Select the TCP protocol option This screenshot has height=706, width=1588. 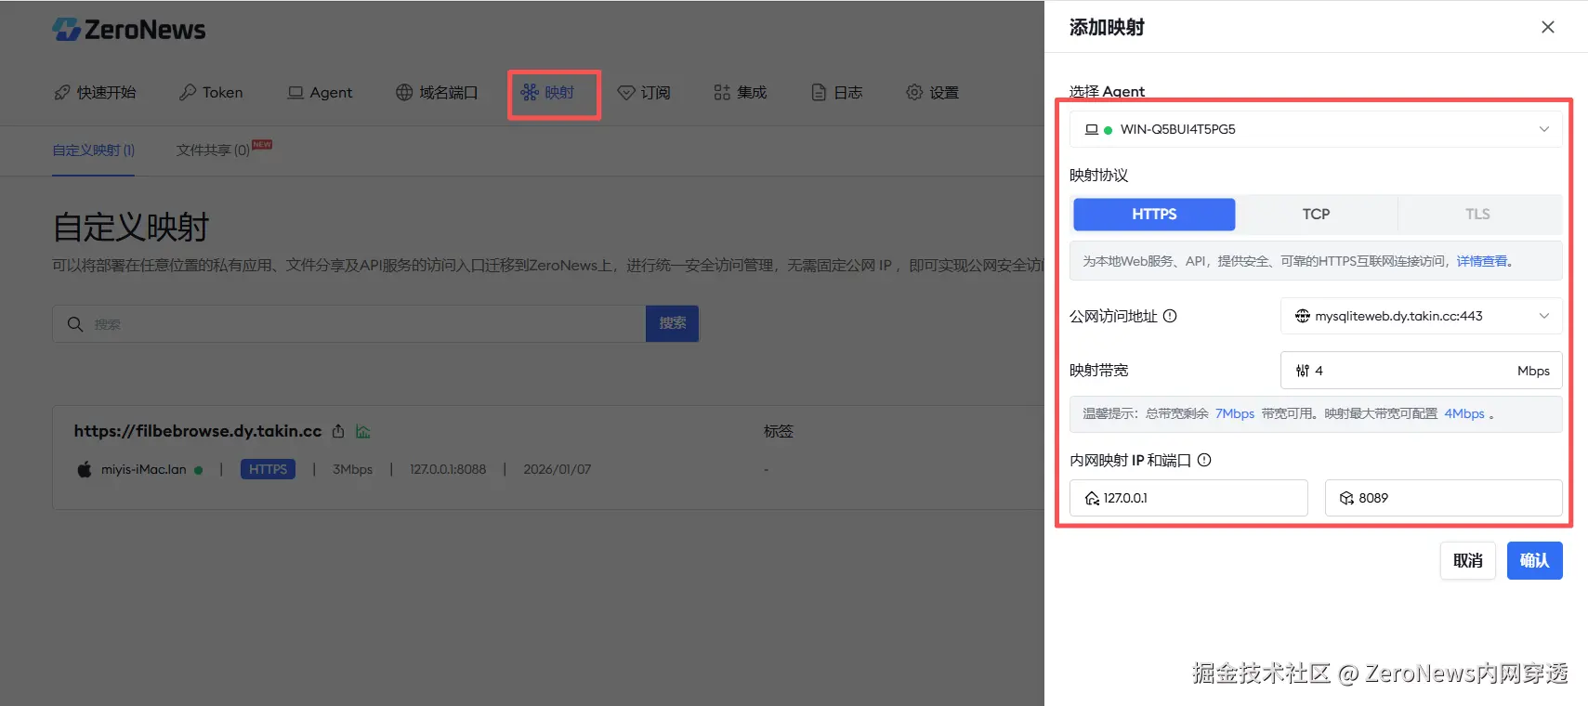tap(1316, 214)
